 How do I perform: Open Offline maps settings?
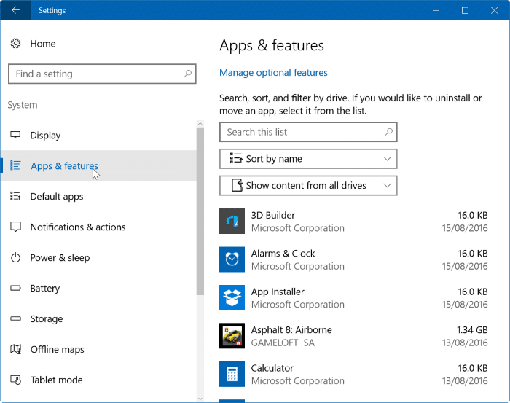click(98, 349)
